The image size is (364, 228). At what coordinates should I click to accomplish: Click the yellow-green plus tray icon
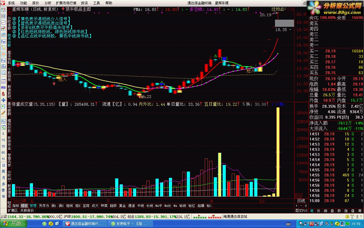point(337,224)
